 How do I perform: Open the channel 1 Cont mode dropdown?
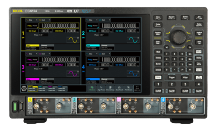44,20
